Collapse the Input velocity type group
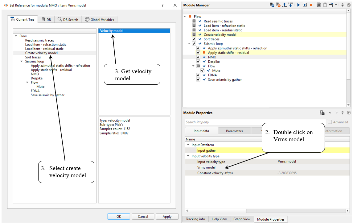Viewport: 353px width, 224px height. 188,156
